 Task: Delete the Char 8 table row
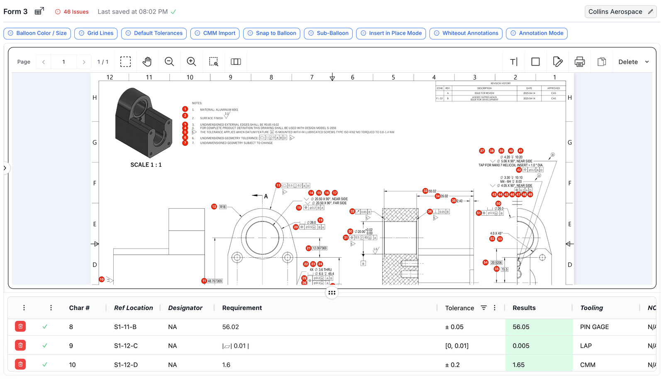pos(20,327)
